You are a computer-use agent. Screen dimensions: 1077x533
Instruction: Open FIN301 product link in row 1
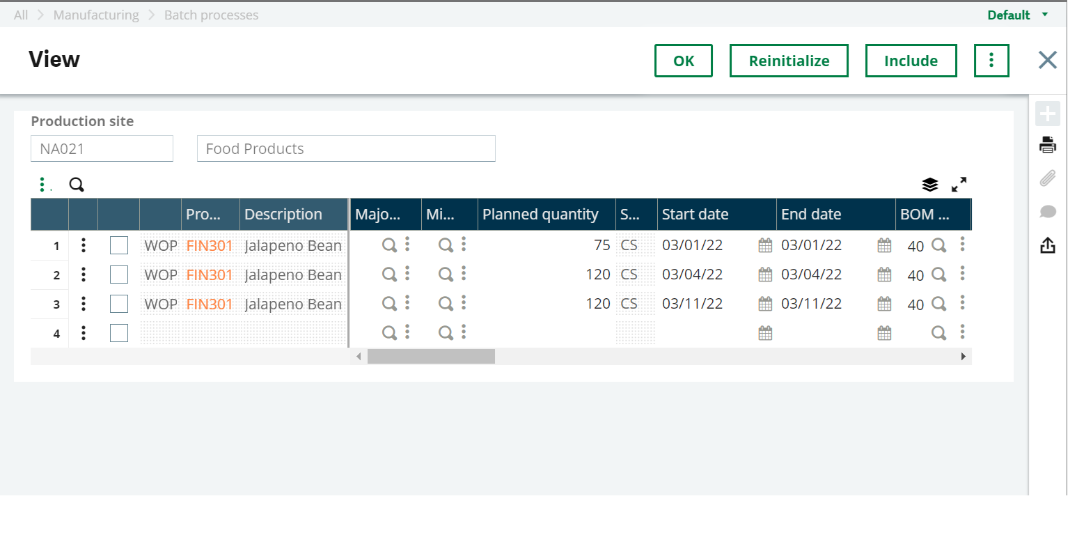[210, 245]
